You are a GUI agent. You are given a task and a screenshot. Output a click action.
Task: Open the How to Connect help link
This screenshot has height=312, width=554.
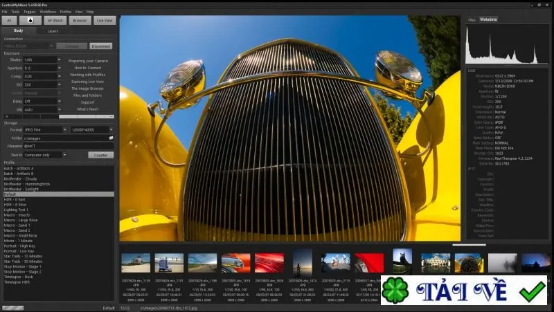(88, 68)
